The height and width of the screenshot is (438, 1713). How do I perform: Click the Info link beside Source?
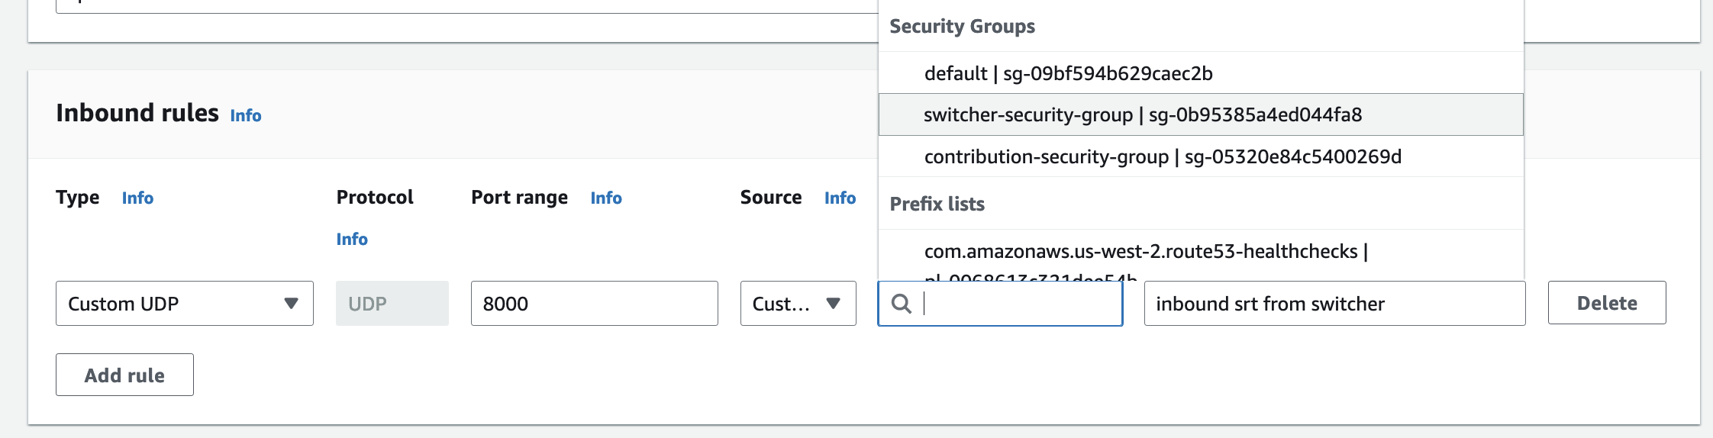tap(840, 198)
